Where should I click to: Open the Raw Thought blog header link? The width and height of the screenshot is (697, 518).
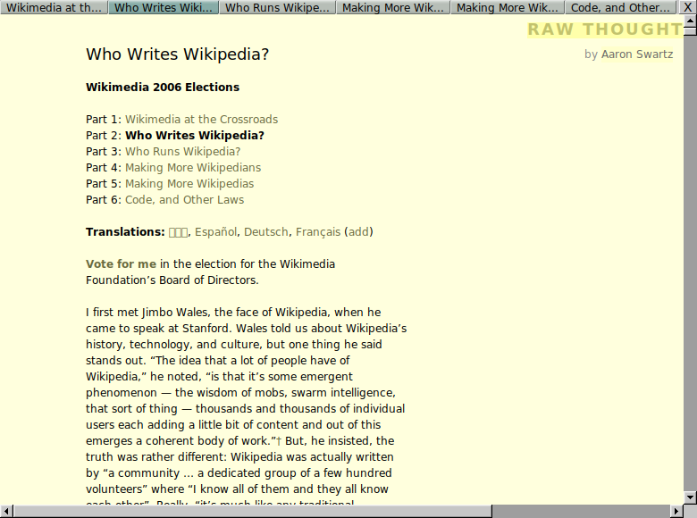pos(605,29)
